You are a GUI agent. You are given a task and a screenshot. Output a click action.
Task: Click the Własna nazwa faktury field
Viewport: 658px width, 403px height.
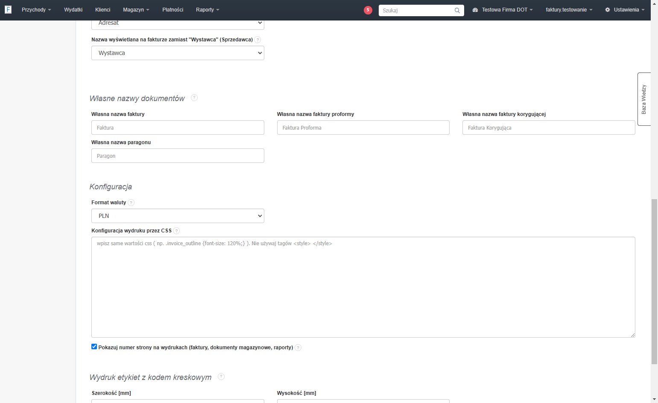178,128
